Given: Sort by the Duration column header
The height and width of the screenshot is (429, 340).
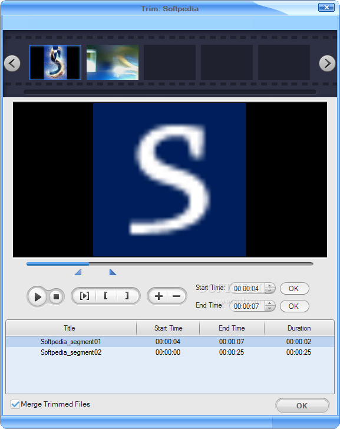Looking at the screenshot, I should pos(299,328).
